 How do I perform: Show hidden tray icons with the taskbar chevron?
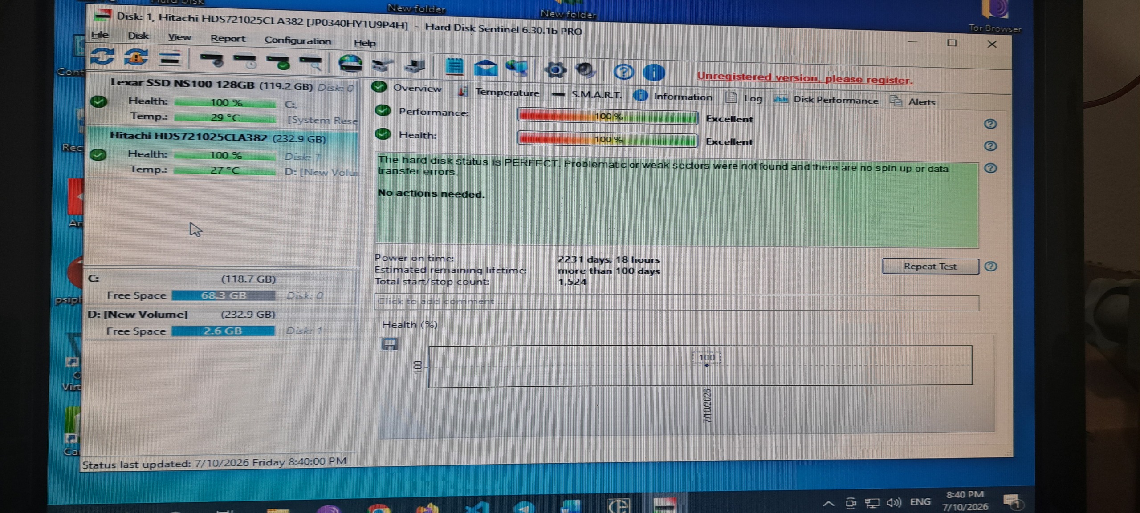[x=828, y=504]
